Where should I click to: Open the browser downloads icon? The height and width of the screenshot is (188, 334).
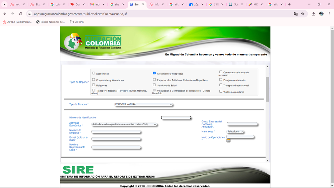coord(313,14)
